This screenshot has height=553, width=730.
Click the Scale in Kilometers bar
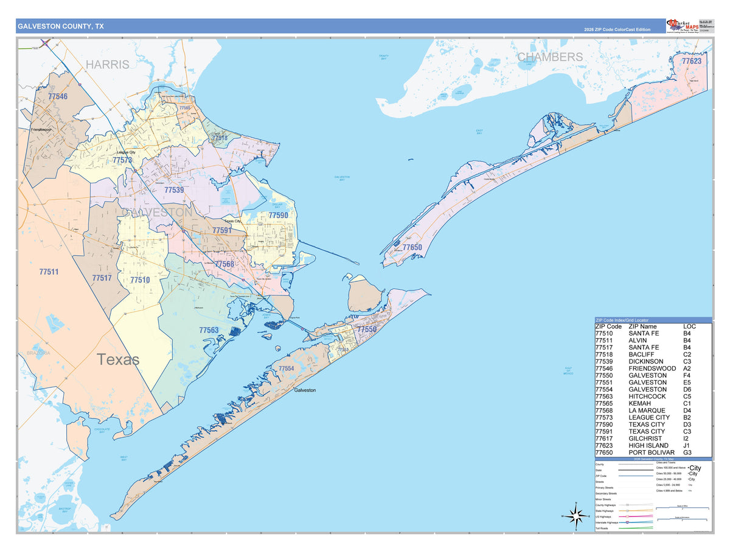pos(683,520)
